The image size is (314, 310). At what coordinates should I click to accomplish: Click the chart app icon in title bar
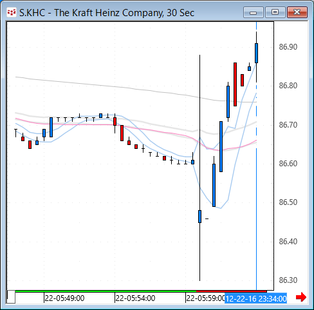[x=12, y=12]
